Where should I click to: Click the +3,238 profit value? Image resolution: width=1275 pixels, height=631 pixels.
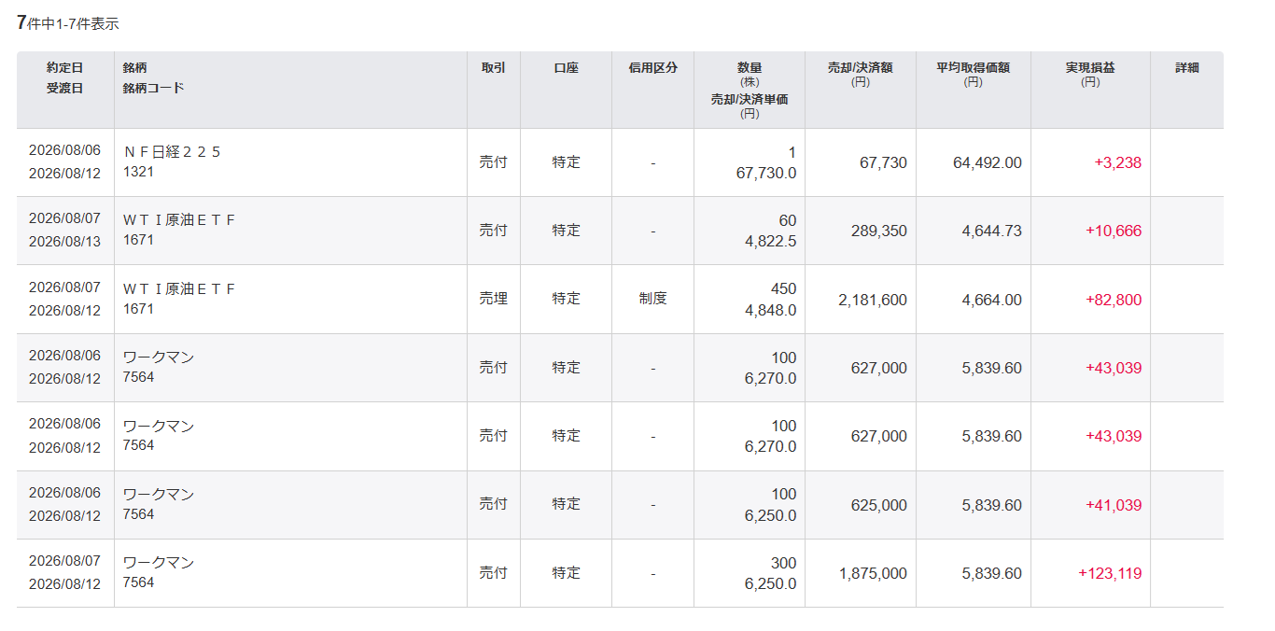(1118, 162)
